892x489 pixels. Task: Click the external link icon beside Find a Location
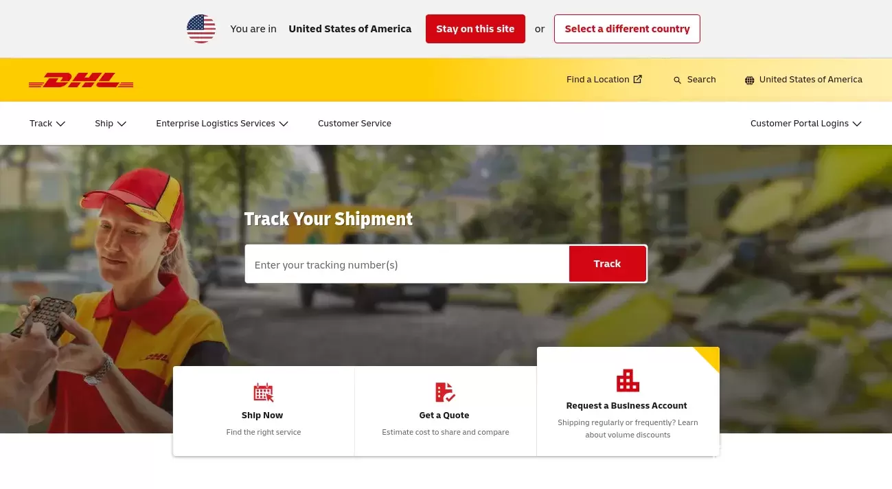coord(637,79)
